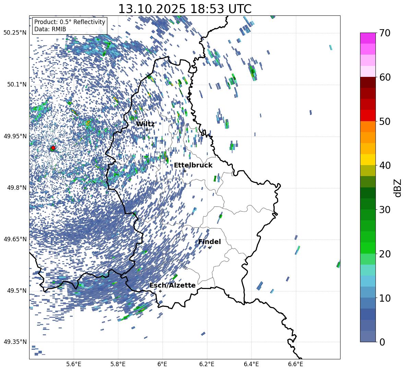Screen dimensions: 406x371
Task: Click the Ettelbruck city label
Action: click(x=193, y=165)
